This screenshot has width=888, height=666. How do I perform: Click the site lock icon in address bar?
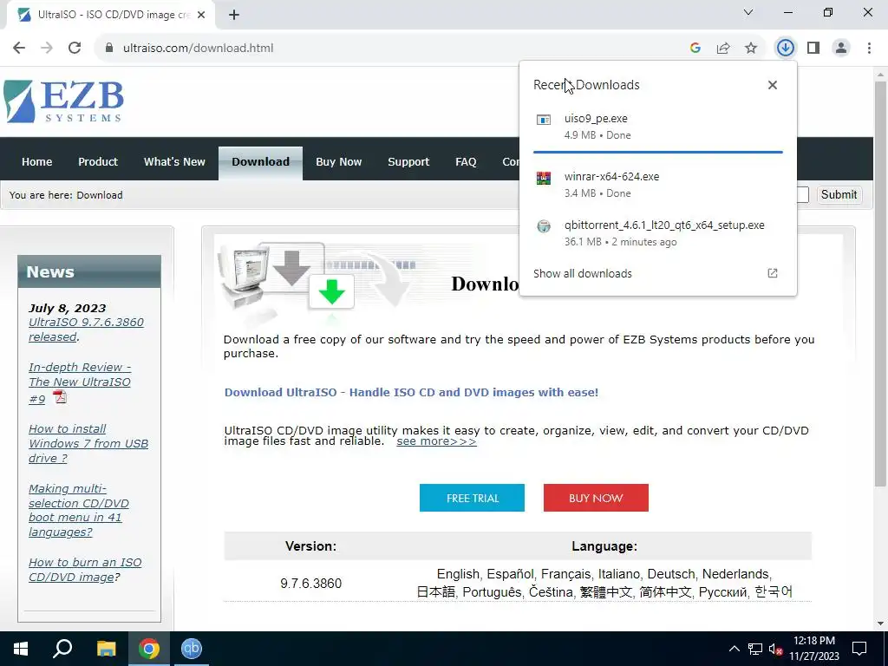coord(109,49)
